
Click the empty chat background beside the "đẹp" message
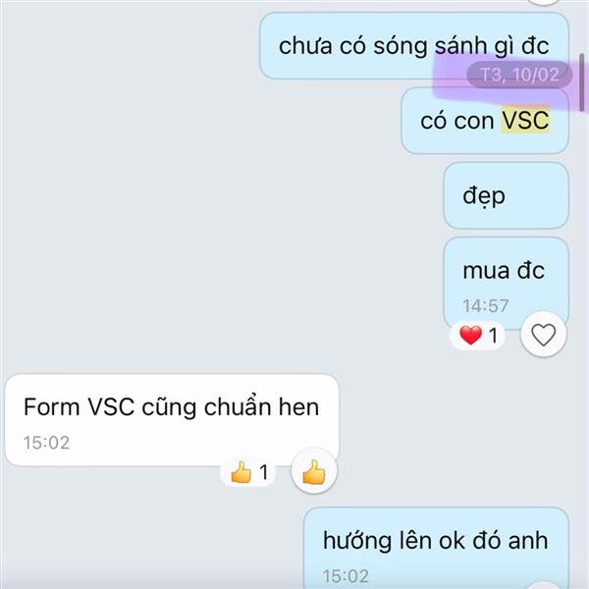coord(226,195)
